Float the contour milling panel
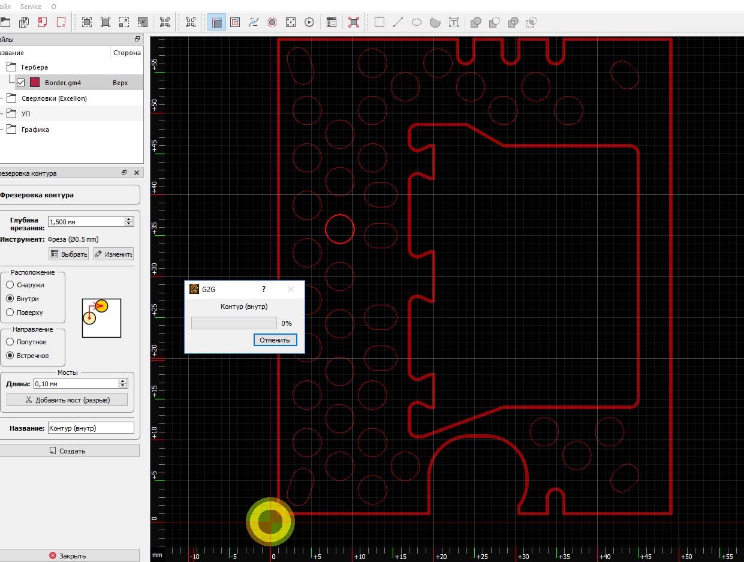The width and height of the screenshot is (744, 562). tap(124, 173)
